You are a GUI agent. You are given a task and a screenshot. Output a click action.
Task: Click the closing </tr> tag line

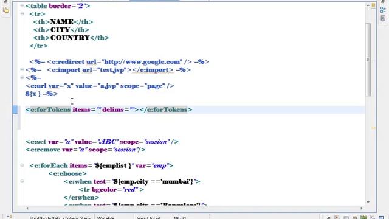coord(38,46)
